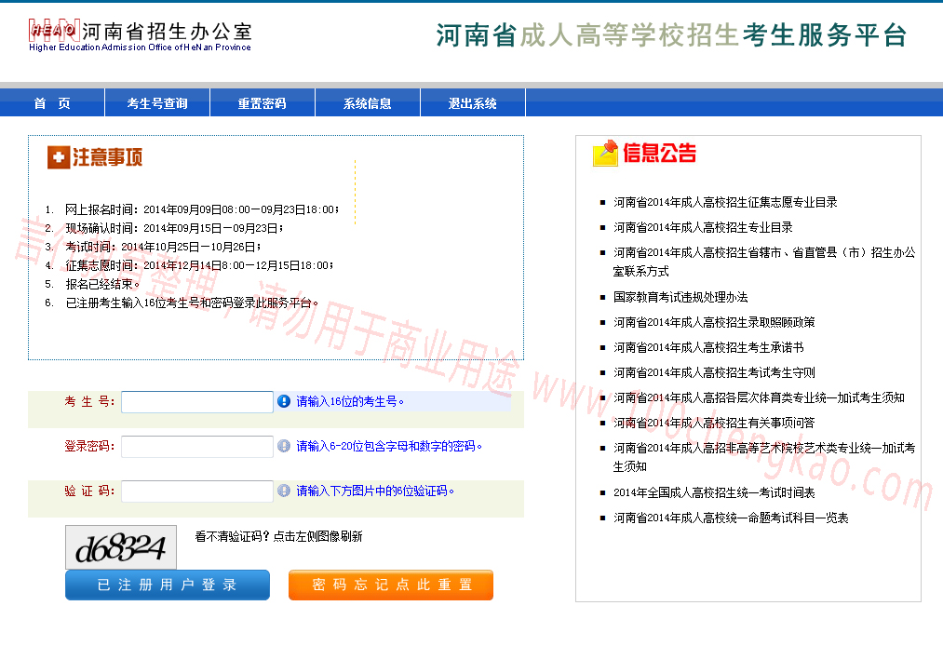Open the 招生录取照顾政策 announcement

(715, 322)
